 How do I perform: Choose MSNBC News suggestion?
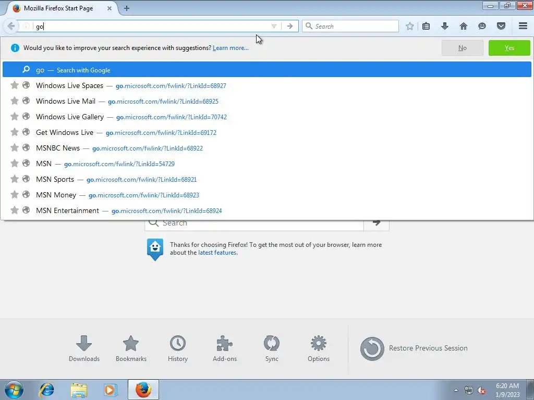[x=266, y=148]
